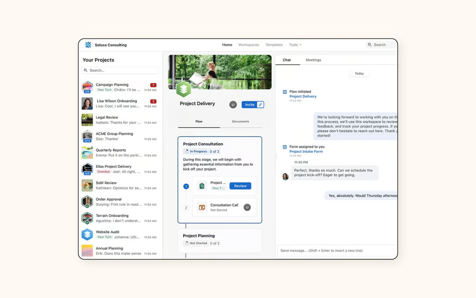Image resolution: width=476 pixels, height=298 pixels.
Task: Select the Documents tab
Action: [241, 122]
